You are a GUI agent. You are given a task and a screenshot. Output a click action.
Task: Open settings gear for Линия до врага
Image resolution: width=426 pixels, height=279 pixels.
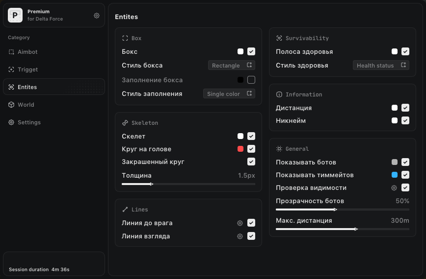click(240, 223)
